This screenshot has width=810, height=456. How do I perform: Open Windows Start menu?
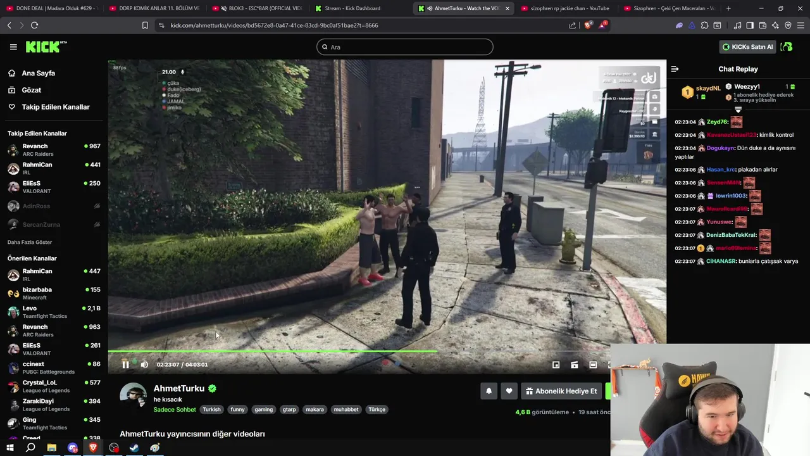9,448
